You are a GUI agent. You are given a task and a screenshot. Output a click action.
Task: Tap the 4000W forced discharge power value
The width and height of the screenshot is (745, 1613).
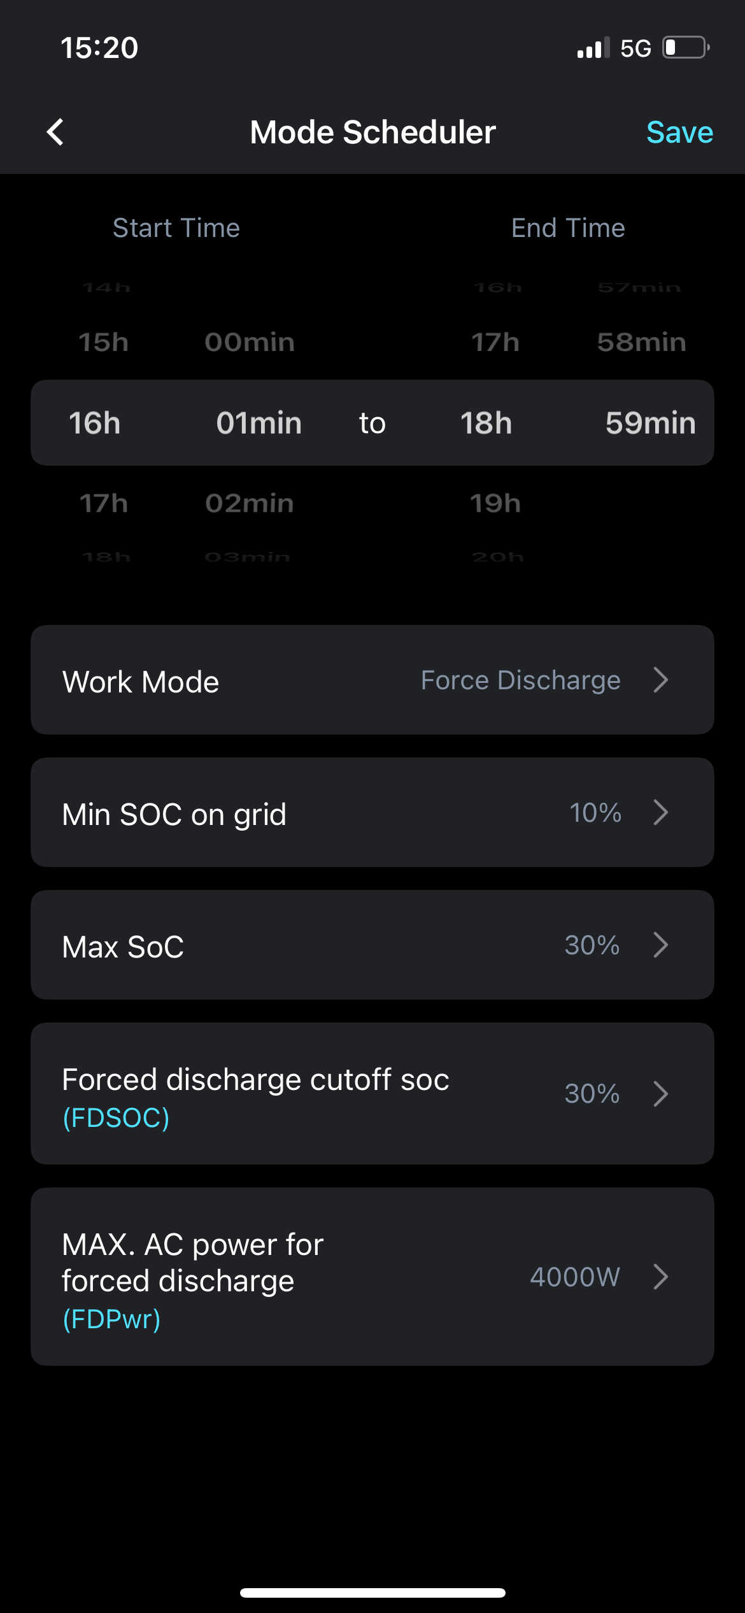point(574,1277)
